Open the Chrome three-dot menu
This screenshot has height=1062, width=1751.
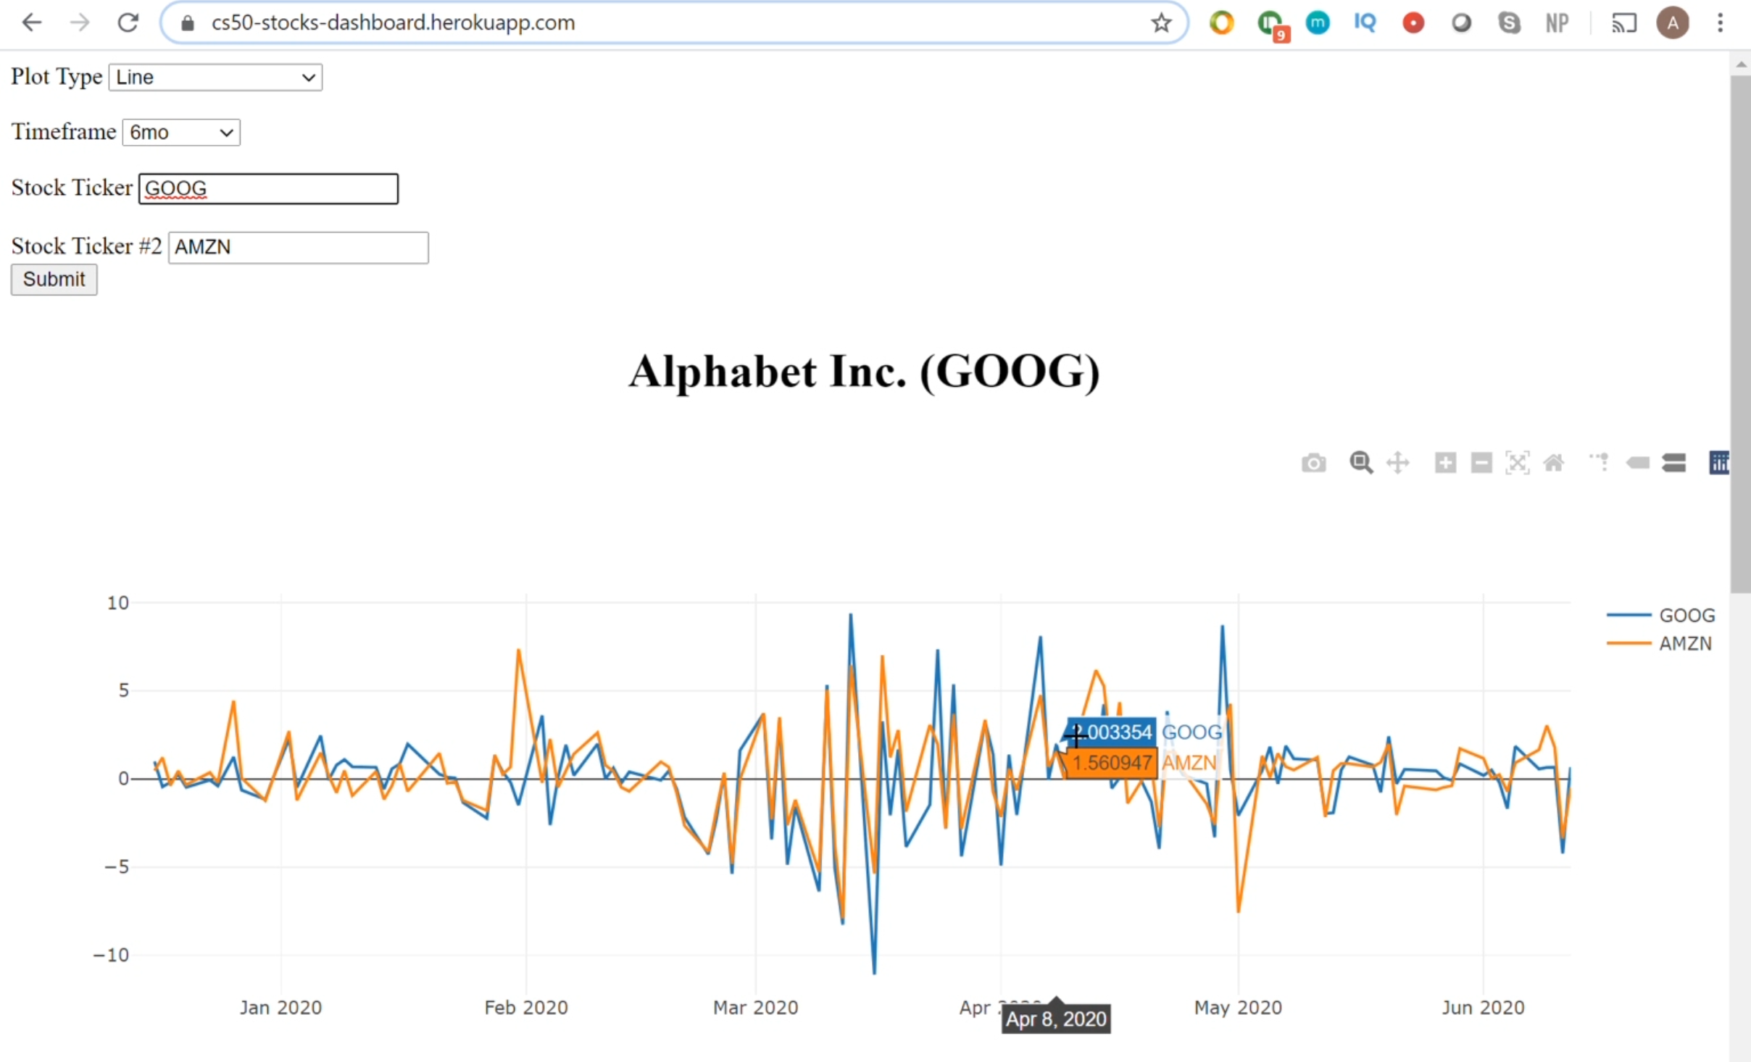(x=1719, y=22)
